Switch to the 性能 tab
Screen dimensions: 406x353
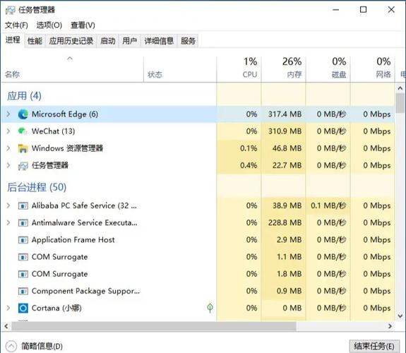pos(35,41)
